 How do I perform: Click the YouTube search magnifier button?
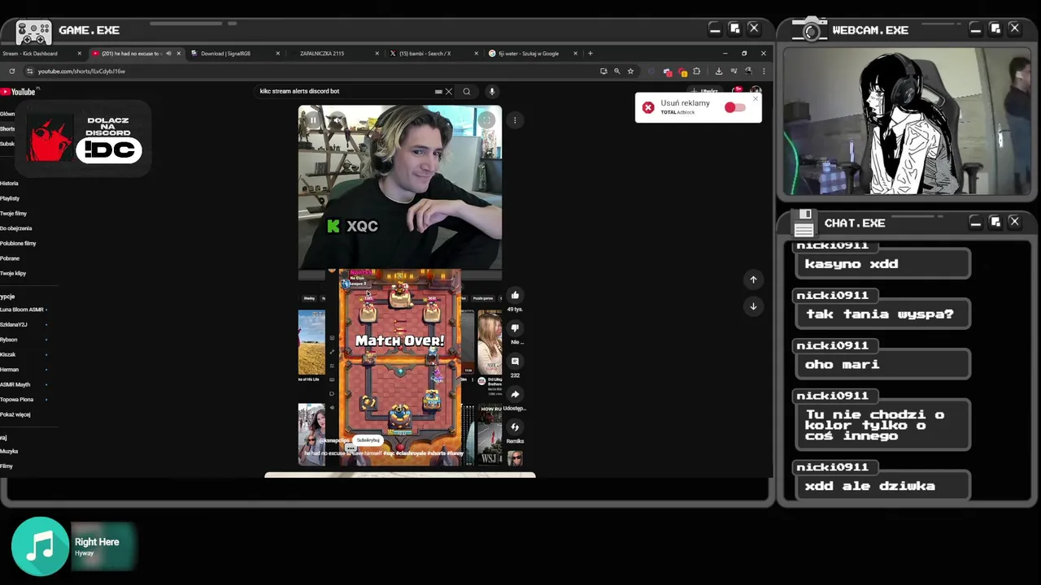pyautogui.click(x=467, y=91)
